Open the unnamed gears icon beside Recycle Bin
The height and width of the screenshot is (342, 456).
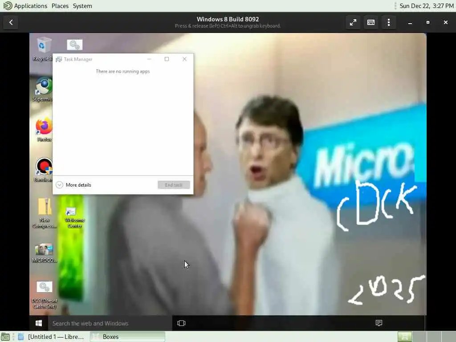click(x=75, y=45)
